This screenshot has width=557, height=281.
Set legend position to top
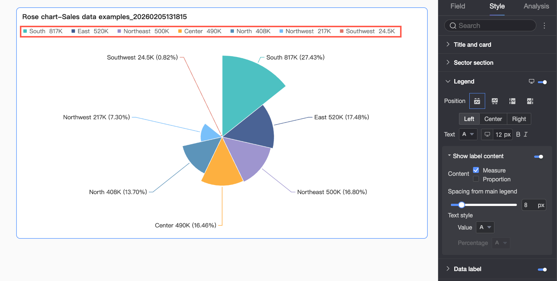pyautogui.click(x=477, y=101)
